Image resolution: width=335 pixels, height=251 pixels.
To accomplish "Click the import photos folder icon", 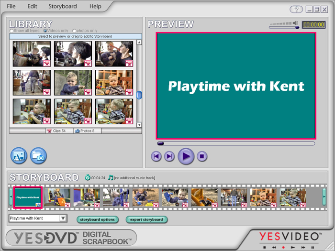I will tap(38, 156).
